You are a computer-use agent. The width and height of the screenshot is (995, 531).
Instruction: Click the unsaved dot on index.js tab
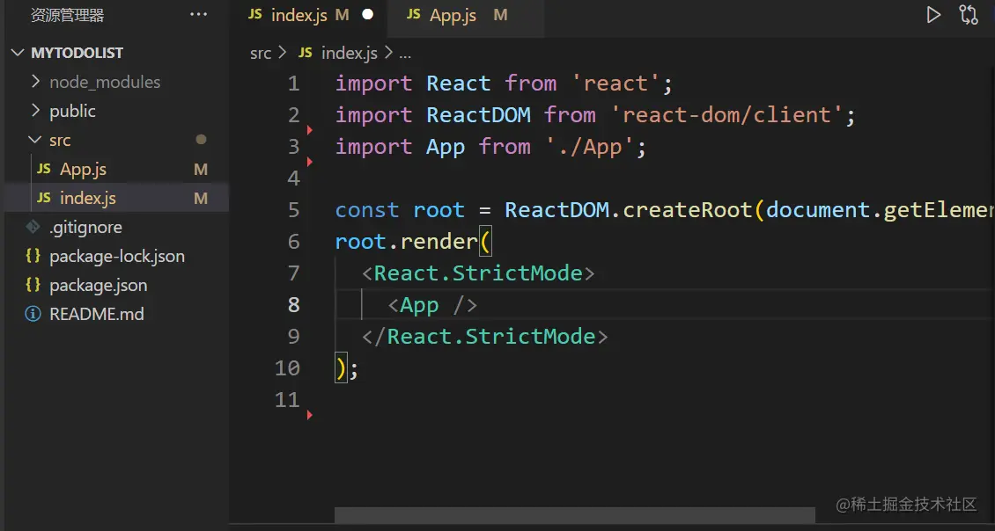tap(367, 15)
